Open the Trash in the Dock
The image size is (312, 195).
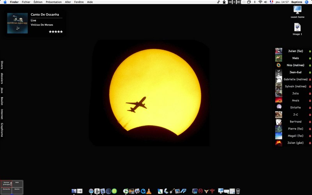[238, 191]
